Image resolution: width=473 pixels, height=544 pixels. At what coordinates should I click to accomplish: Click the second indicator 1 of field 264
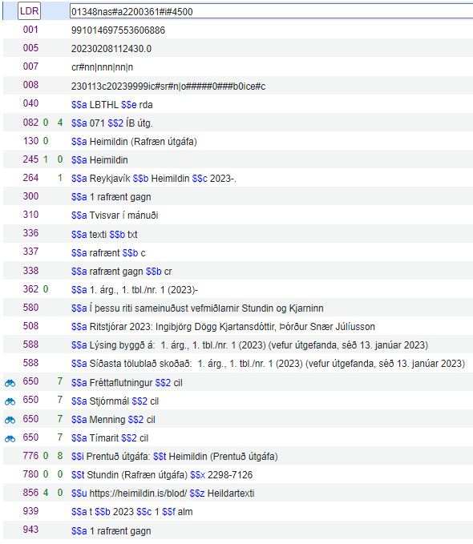pyautogui.click(x=60, y=178)
